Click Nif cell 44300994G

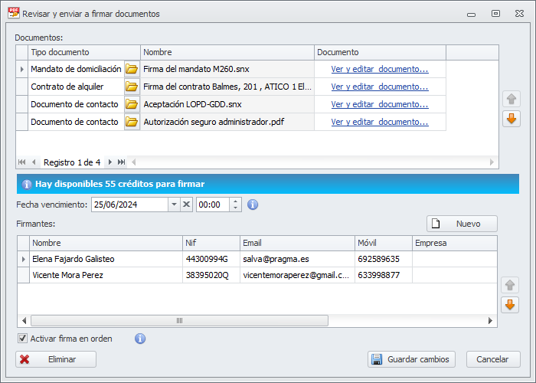tap(211, 259)
